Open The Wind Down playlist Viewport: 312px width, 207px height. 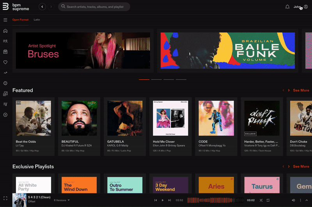[79, 185]
